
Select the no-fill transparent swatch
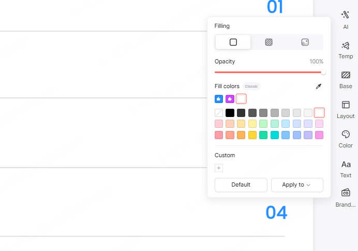pyautogui.click(x=219, y=112)
